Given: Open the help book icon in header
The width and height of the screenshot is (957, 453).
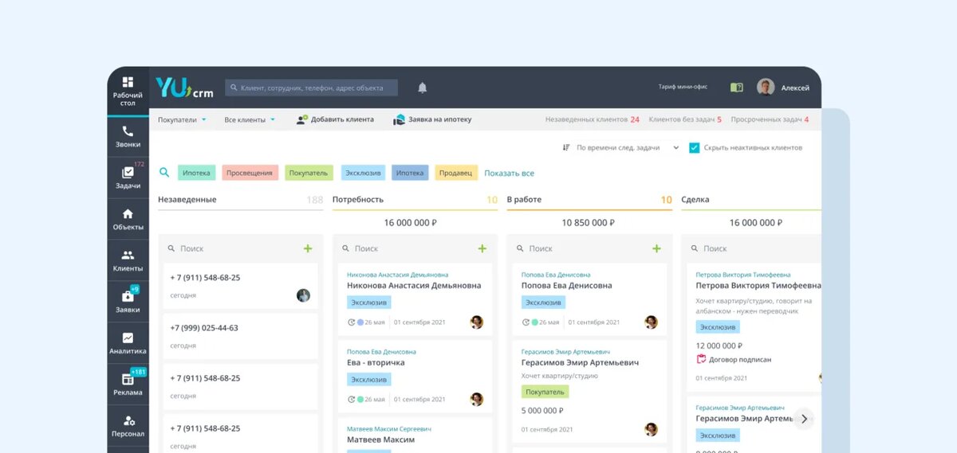Looking at the screenshot, I should coord(736,88).
